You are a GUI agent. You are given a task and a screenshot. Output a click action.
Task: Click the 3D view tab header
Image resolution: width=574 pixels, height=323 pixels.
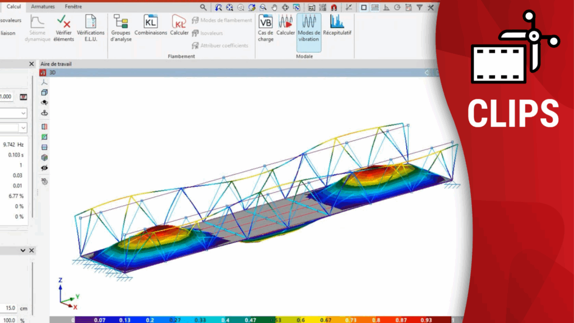[x=52, y=73]
